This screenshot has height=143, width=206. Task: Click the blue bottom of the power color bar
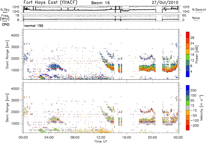click(188, 74)
